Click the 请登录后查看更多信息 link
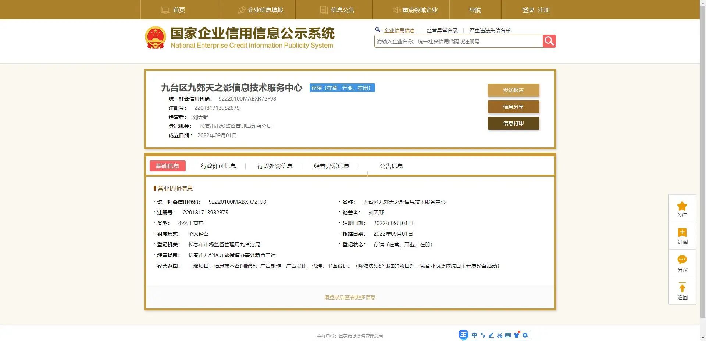 point(350,297)
